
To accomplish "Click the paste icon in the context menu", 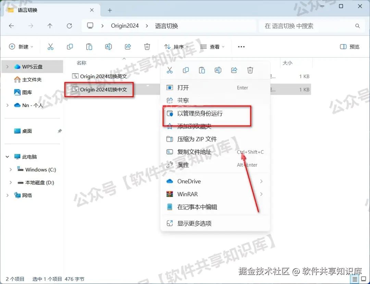I will point(202,70).
